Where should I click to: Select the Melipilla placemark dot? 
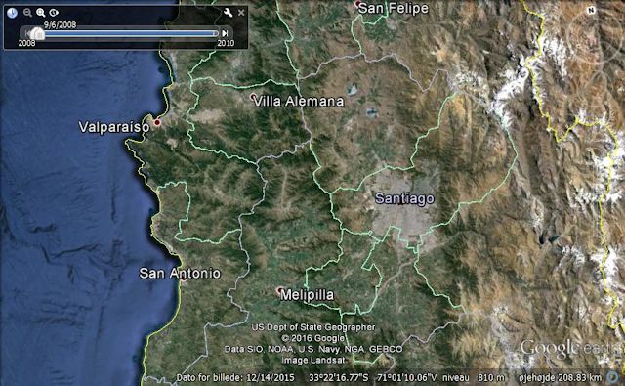pos(280,290)
